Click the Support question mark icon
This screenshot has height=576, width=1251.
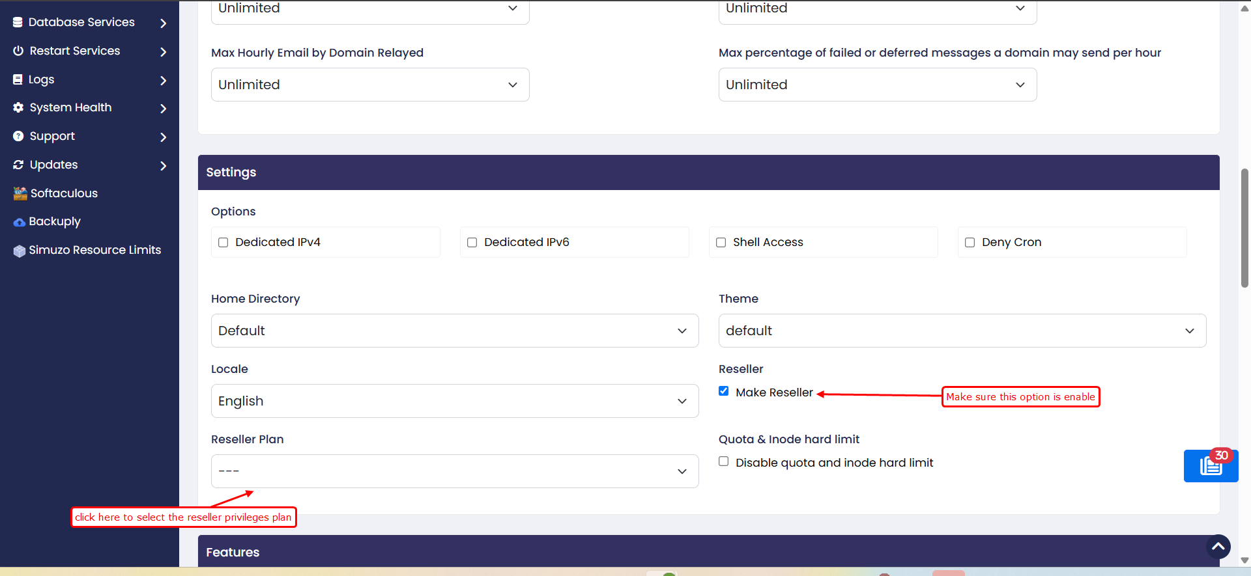pos(18,136)
